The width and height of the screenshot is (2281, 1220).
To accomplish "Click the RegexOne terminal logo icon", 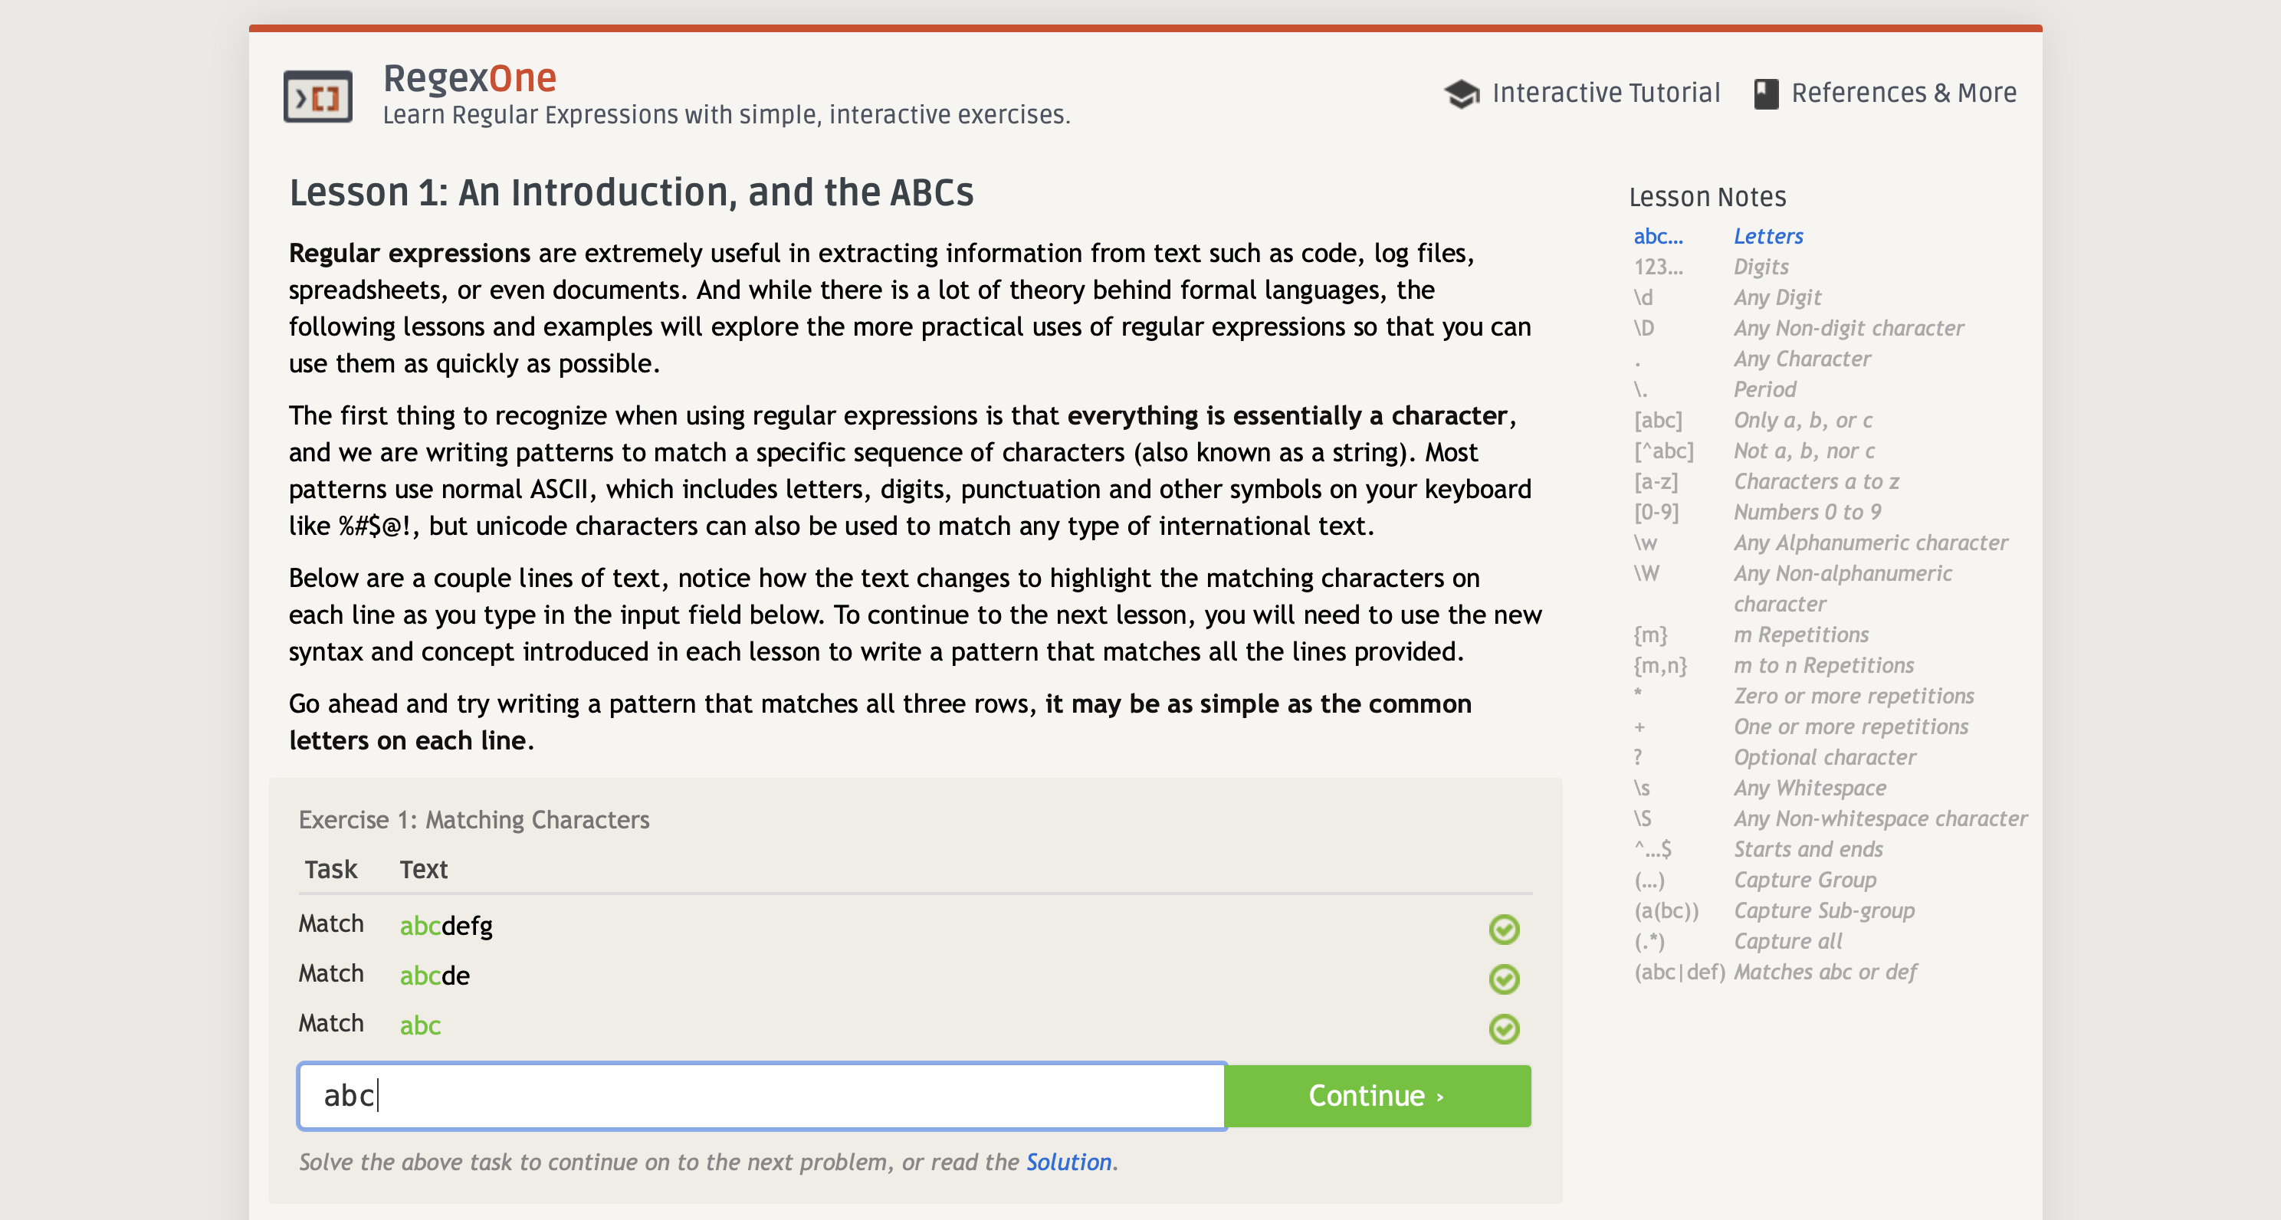I will click(318, 96).
